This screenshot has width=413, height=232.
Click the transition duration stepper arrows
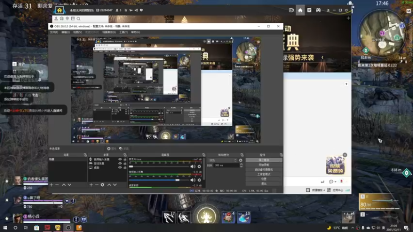[x=241, y=165]
